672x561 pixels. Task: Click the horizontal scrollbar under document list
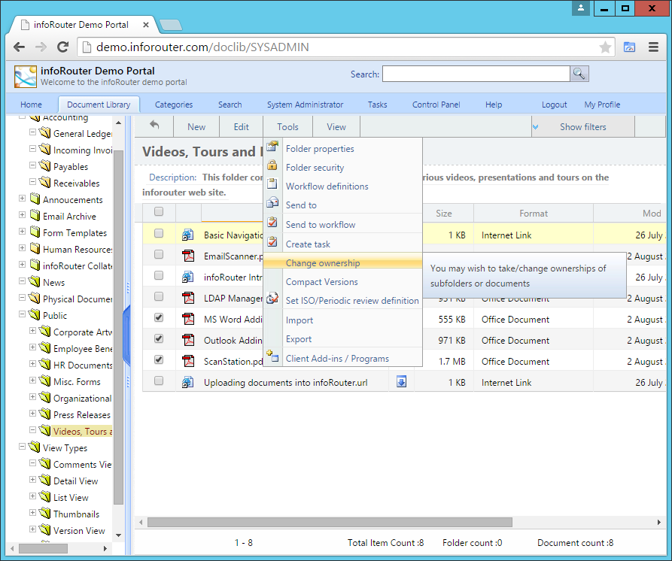[330, 522]
